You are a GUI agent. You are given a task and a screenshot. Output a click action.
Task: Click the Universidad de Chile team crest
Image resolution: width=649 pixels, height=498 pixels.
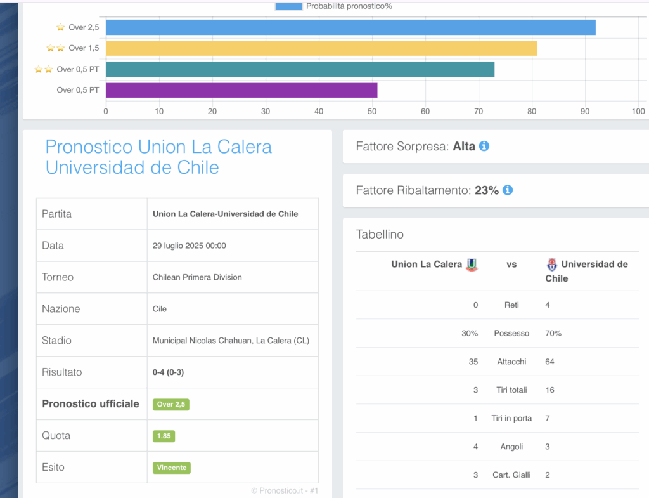pyautogui.click(x=552, y=265)
